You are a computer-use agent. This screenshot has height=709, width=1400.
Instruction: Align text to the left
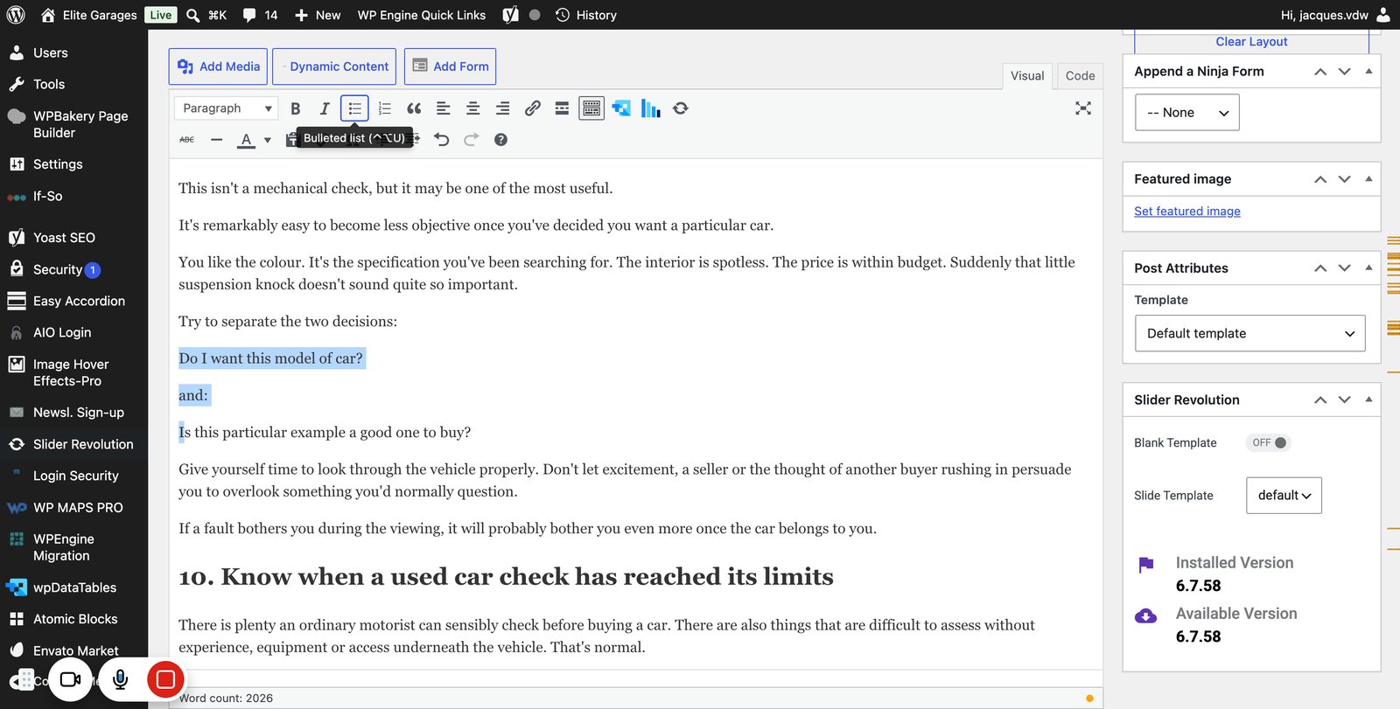444,108
